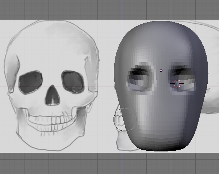219x174 pixels.
Task: Click the red-white 3D cursor crosshair
Action: coord(177,84)
